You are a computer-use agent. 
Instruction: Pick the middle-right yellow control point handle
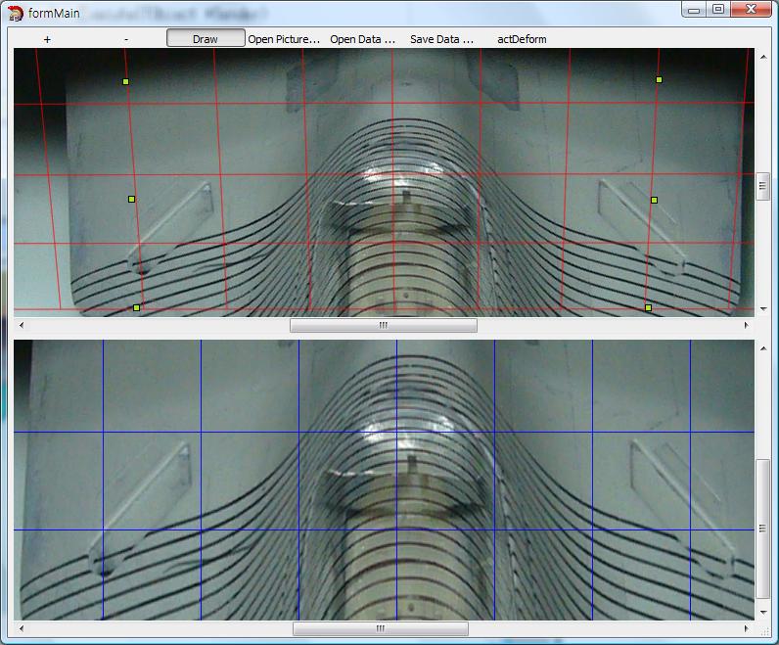coord(655,200)
